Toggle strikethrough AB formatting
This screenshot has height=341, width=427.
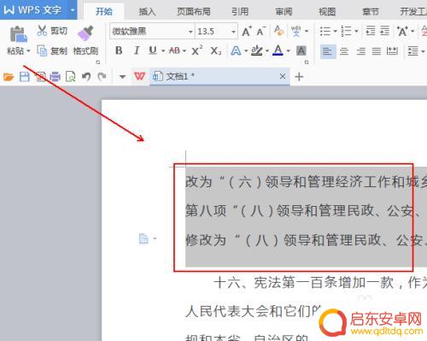tap(174, 50)
